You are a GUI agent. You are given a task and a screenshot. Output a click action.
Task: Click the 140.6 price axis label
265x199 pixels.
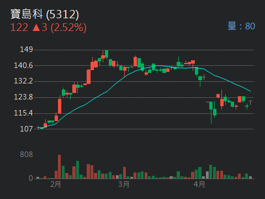(x=23, y=65)
